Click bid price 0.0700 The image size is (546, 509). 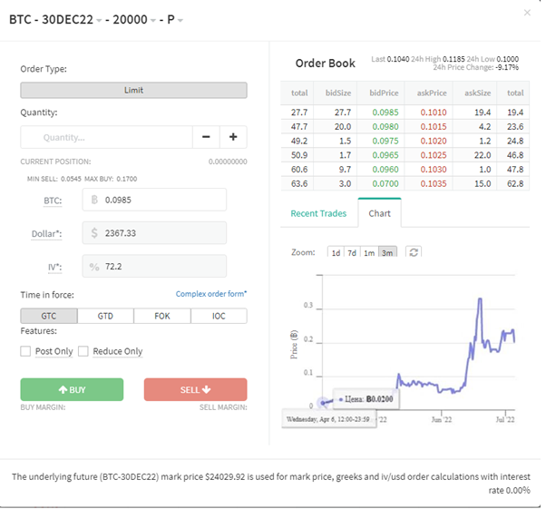coord(385,183)
